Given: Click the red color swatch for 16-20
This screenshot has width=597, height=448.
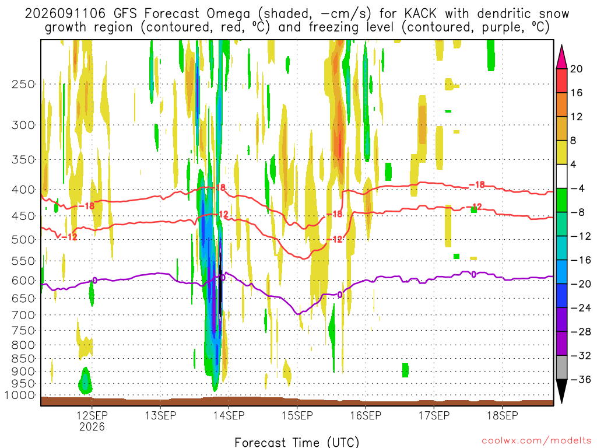Looking at the screenshot, I should [561, 80].
